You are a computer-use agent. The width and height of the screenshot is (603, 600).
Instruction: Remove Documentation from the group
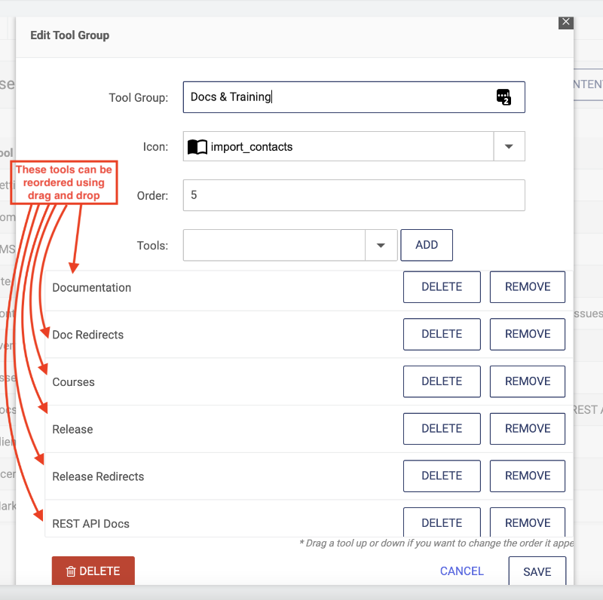click(x=528, y=287)
